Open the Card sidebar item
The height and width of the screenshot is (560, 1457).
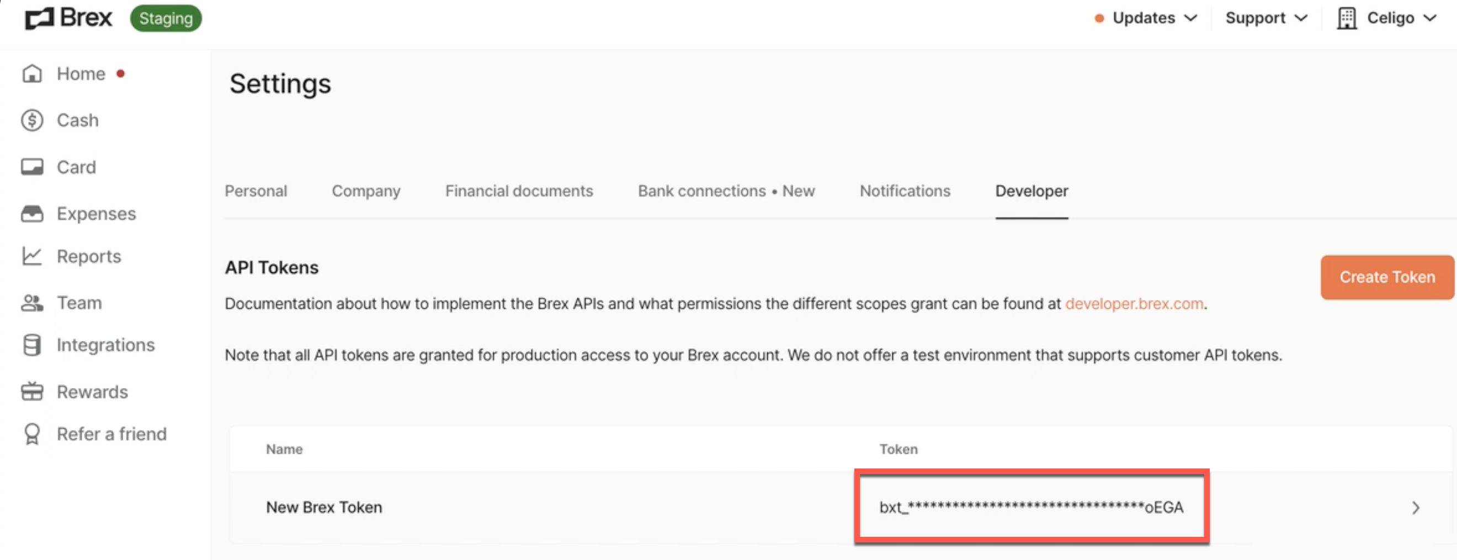tap(76, 167)
